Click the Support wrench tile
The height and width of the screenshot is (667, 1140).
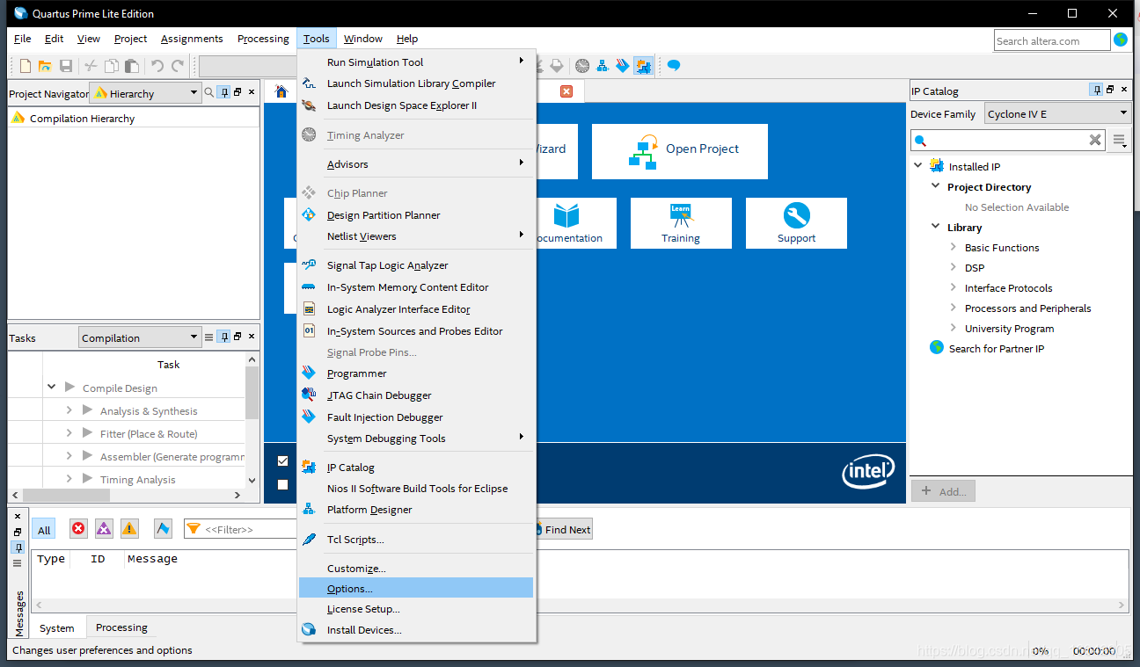coord(796,223)
